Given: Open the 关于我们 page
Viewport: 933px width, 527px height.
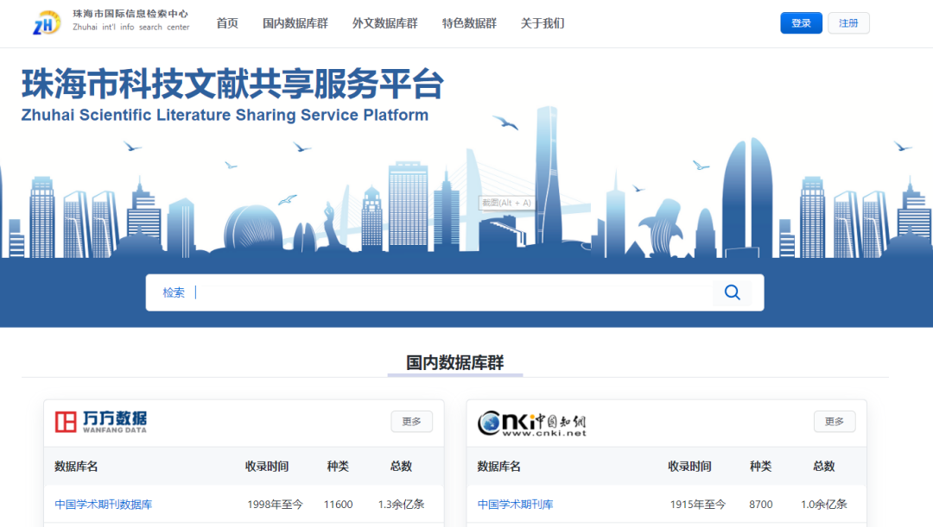Looking at the screenshot, I should coord(543,23).
